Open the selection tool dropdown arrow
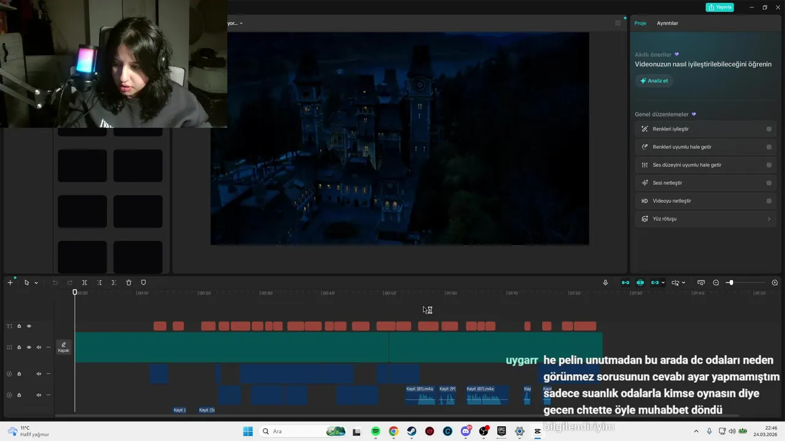 36,283
